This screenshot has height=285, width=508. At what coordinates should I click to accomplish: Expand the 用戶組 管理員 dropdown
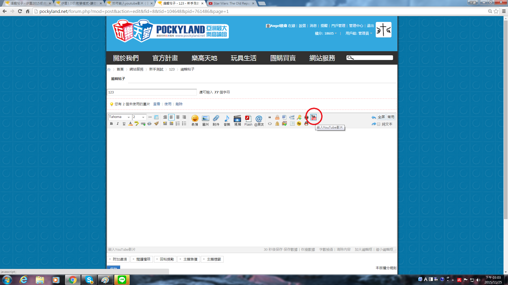click(x=359, y=34)
